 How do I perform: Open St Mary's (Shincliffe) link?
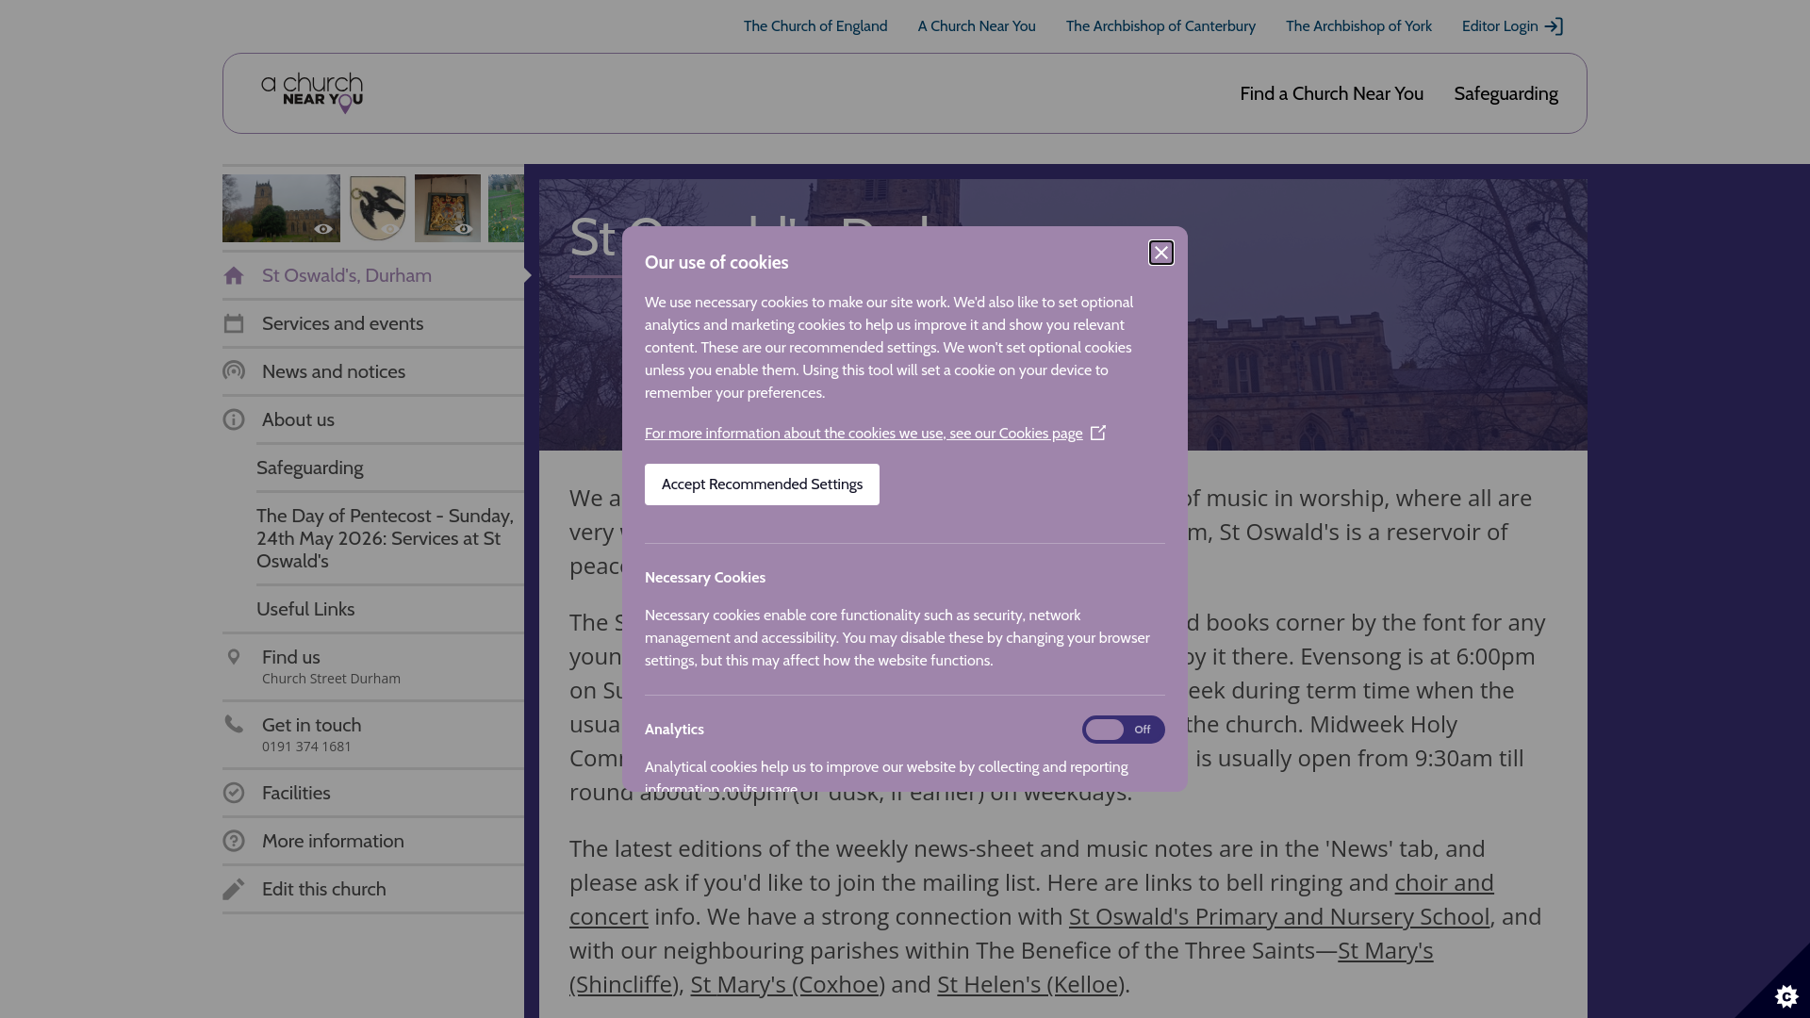click(x=1385, y=951)
